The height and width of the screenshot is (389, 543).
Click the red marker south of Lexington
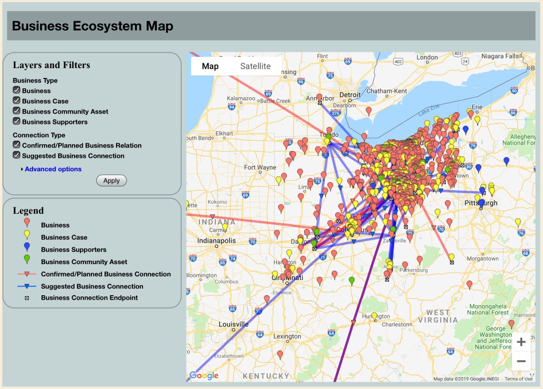pyautogui.click(x=280, y=354)
